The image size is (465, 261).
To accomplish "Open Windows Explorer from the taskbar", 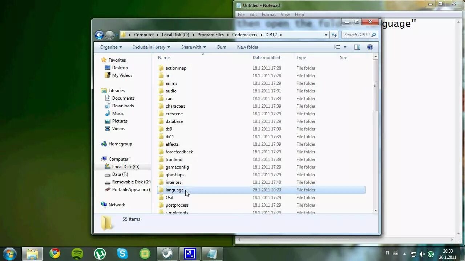I will click(32, 254).
